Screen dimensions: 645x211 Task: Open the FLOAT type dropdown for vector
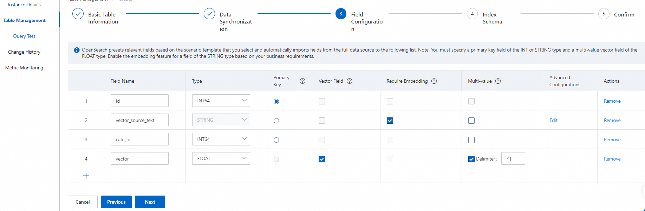(x=221, y=158)
